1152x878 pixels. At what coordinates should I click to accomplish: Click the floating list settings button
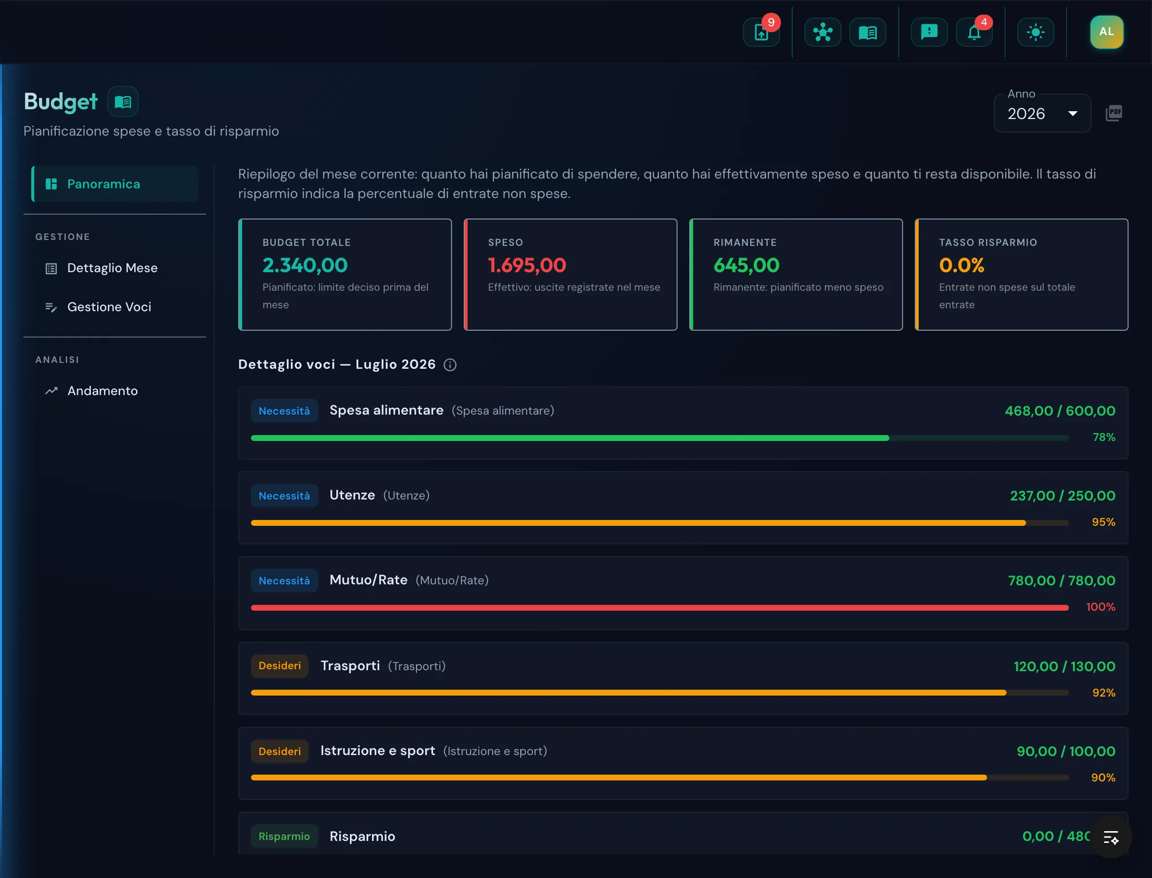1111,837
